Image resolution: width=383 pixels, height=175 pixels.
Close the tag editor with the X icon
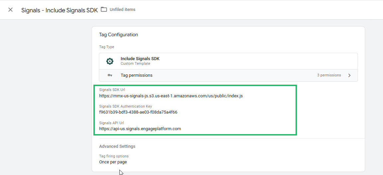point(10,10)
